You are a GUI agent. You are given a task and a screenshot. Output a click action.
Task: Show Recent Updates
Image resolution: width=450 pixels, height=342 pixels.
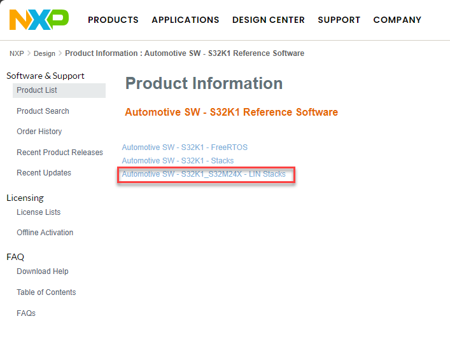[x=44, y=173]
